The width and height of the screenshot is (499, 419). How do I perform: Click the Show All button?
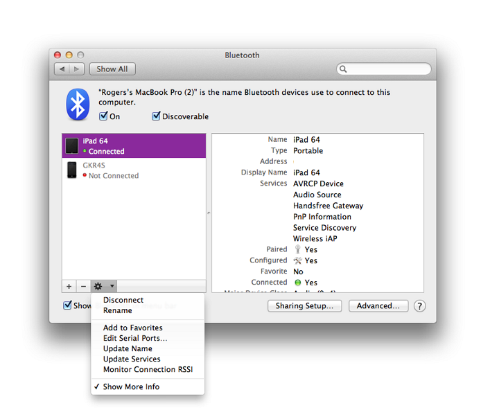[112, 69]
